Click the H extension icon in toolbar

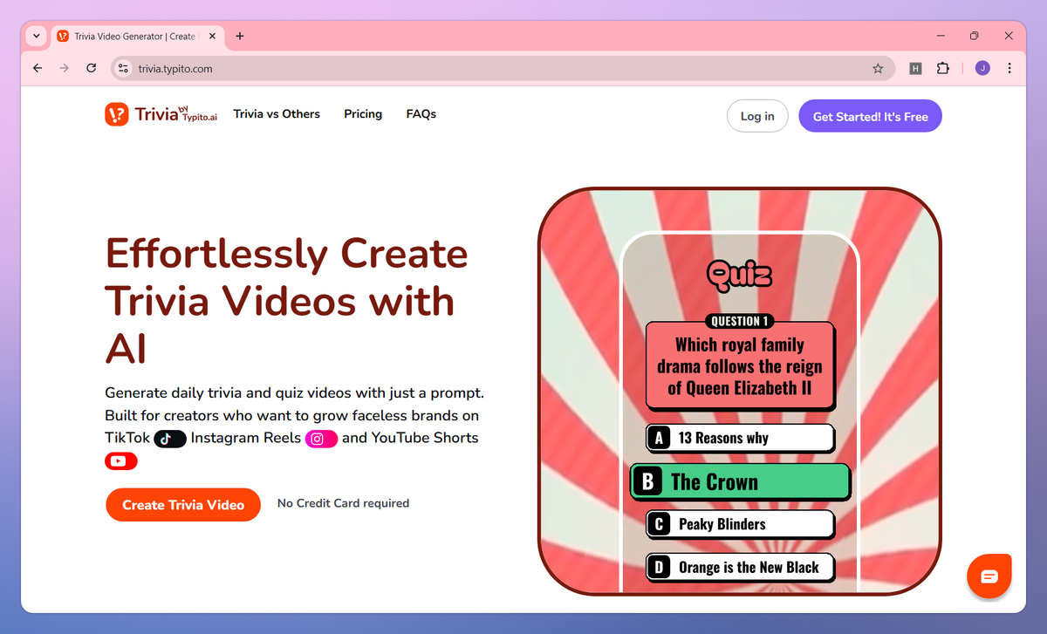pos(915,68)
